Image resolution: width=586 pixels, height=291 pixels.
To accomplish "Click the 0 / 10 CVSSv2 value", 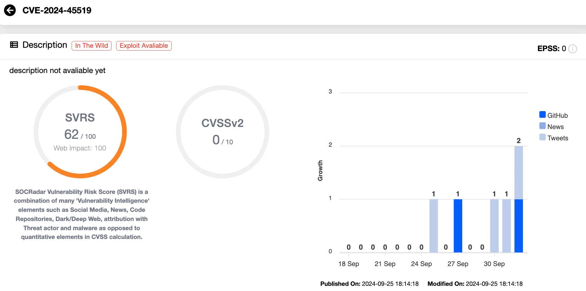I will pyautogui.click(x=223, y=140).
